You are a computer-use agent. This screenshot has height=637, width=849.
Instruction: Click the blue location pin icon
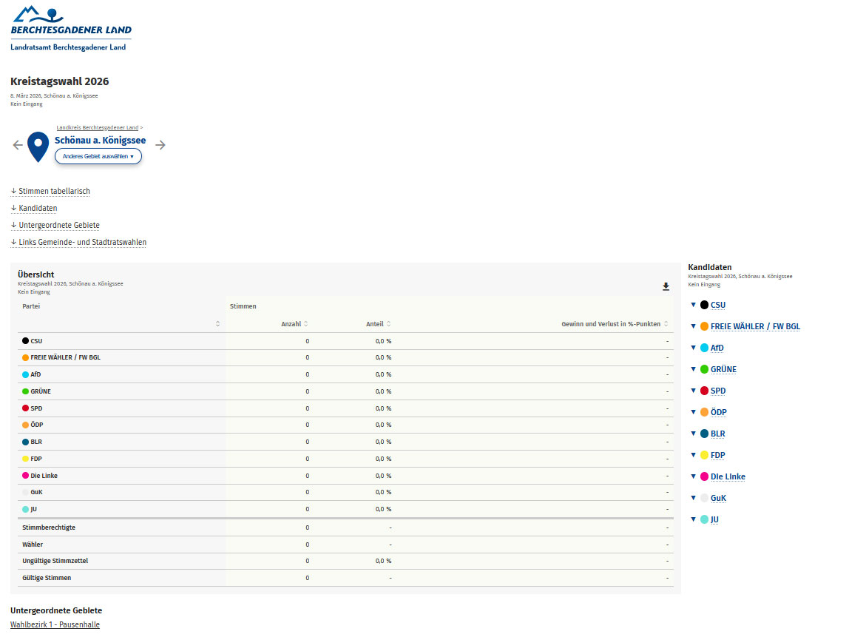(38, 146)
